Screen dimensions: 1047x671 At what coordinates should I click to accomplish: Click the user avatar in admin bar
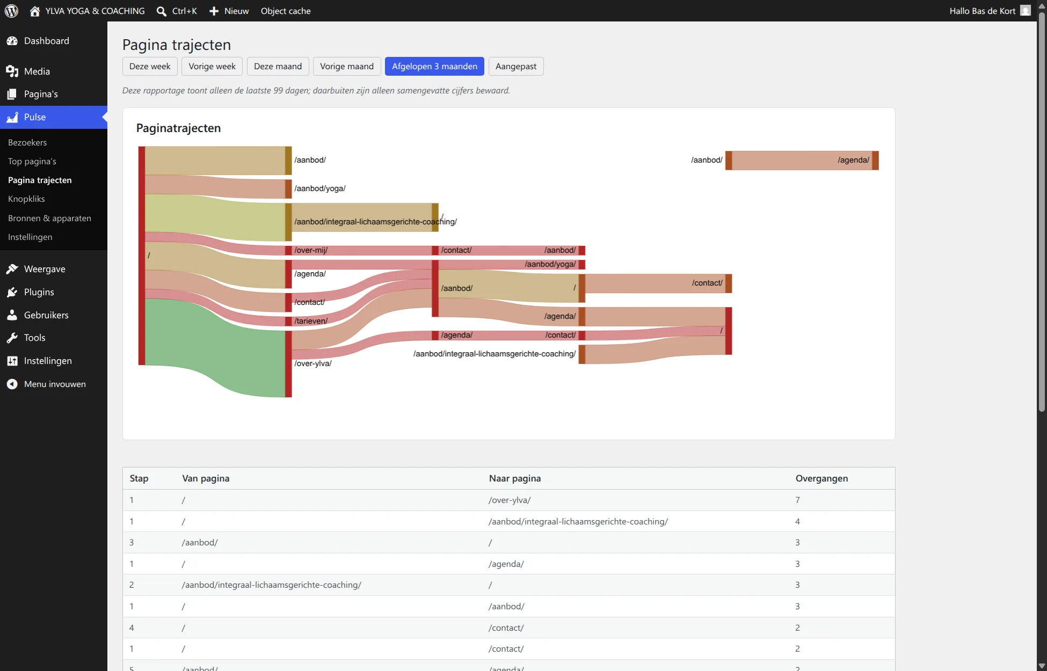tap(1026, 11)
